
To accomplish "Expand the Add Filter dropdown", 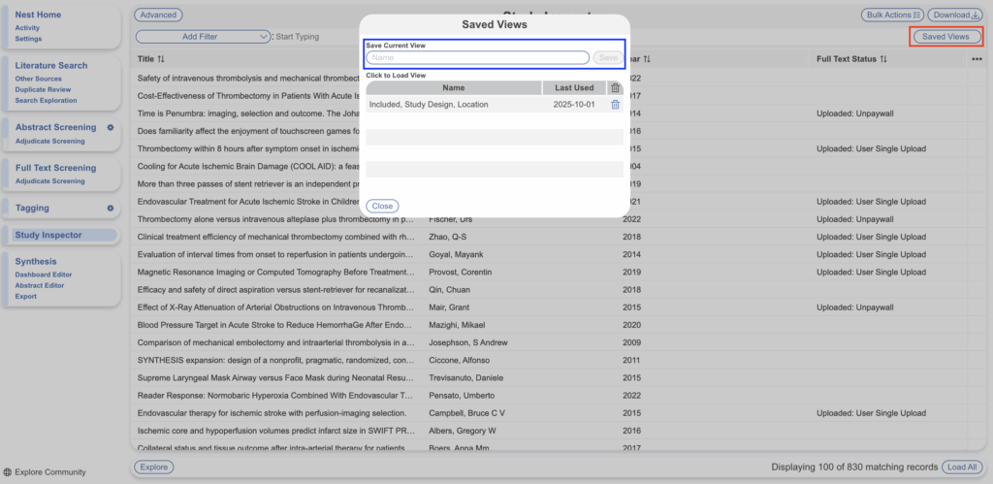I will [x=203, y=37].
